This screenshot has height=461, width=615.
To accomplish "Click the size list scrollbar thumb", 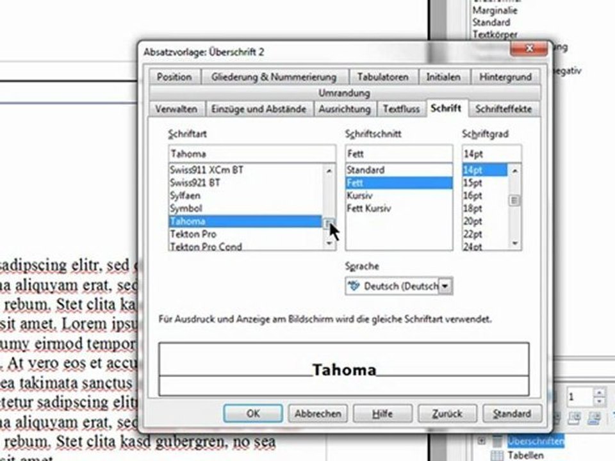I will (x=514, y=200).
